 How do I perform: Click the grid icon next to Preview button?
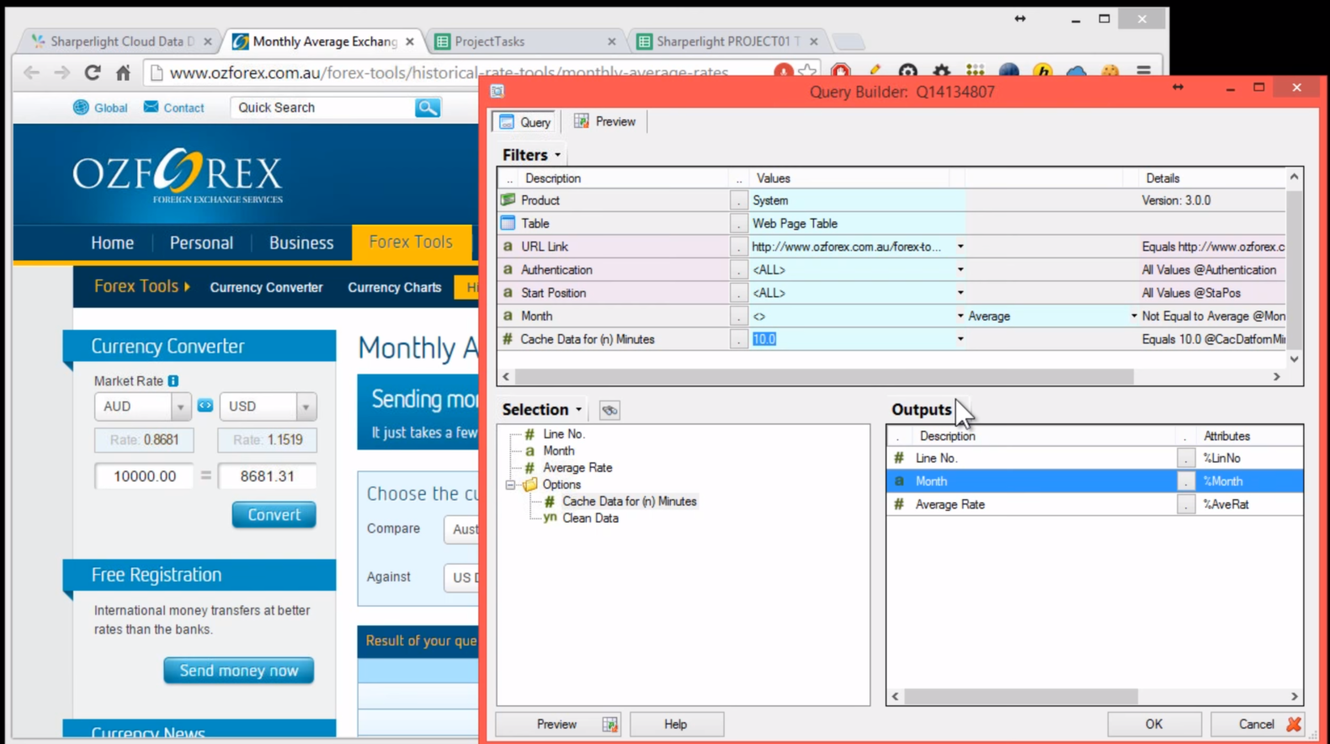click(610, 725)
